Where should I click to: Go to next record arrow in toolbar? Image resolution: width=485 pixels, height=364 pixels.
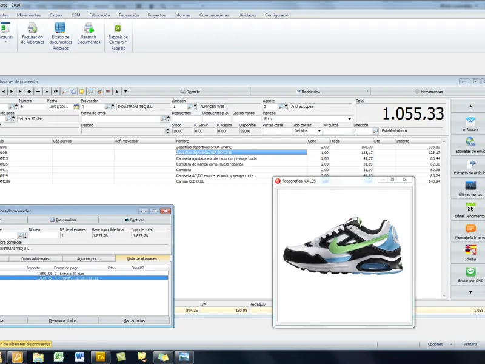tap(12, 92)
